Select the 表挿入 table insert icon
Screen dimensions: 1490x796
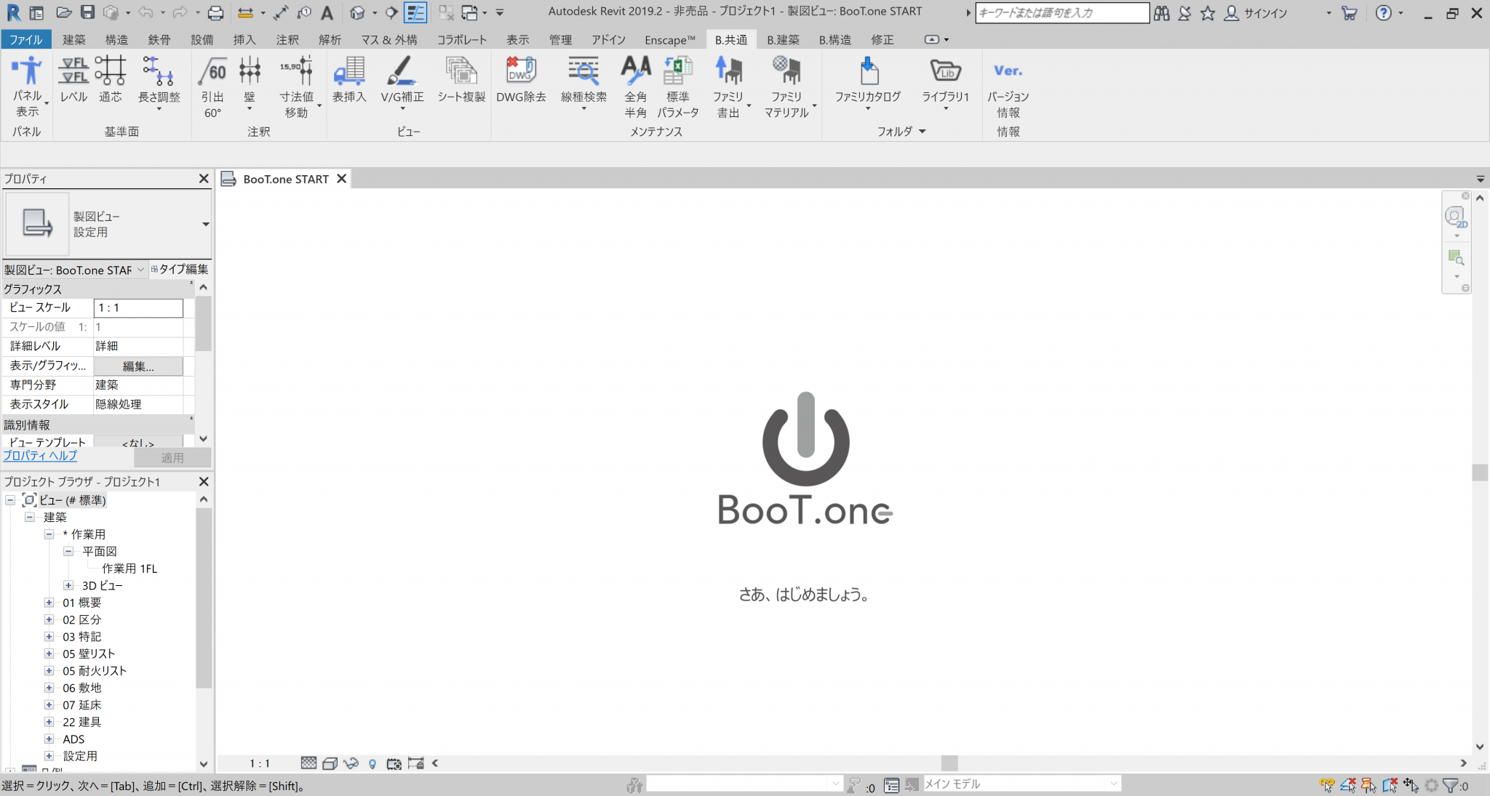pos(349,80)
